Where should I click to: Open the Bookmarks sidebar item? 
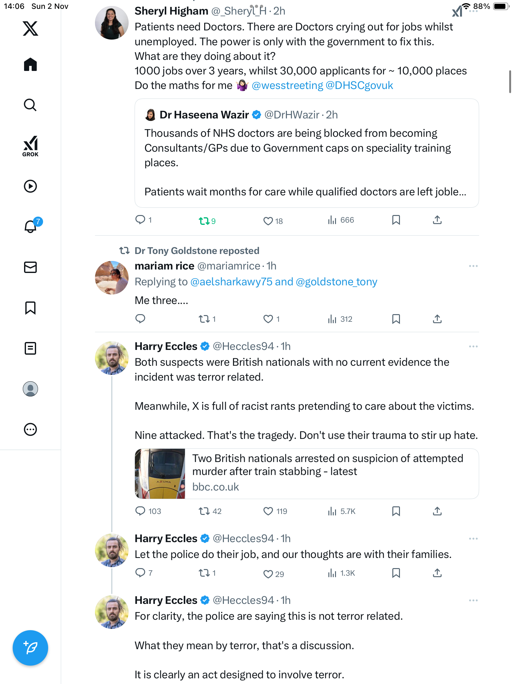click(30, 308)
